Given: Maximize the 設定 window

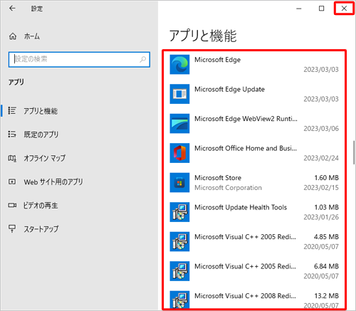Looking at the screenshot, I should point(321,9).
